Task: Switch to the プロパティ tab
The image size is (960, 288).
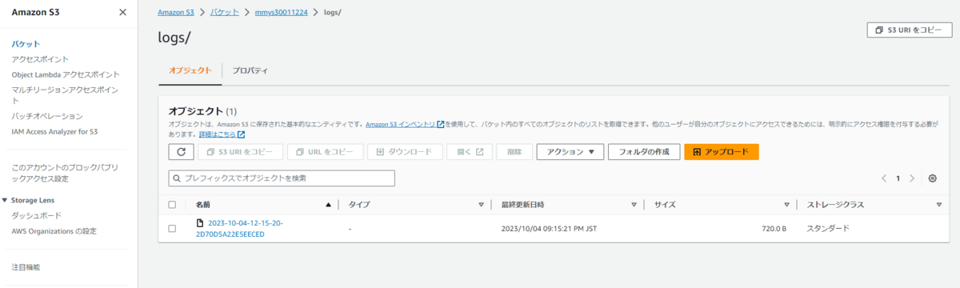Action: click(250, 70)
